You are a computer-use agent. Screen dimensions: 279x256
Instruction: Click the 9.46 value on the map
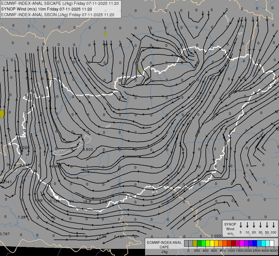pos(55,166)
